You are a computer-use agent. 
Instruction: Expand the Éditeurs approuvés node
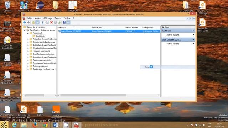[x=28, y=51]
